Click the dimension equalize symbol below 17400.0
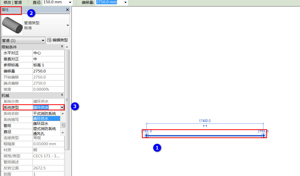This screenshot has width=300, height=176. pyautogui.click(x=205, y=126)
